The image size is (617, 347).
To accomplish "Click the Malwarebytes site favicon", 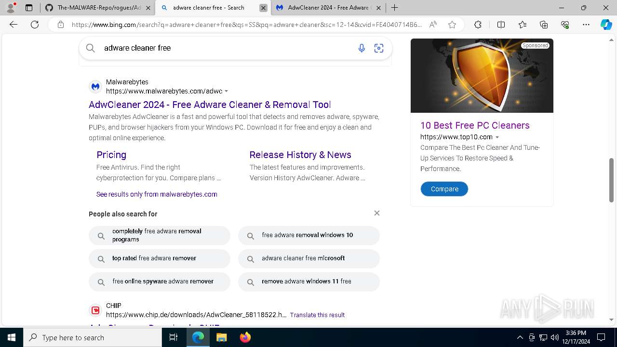I will click(95, 86).
